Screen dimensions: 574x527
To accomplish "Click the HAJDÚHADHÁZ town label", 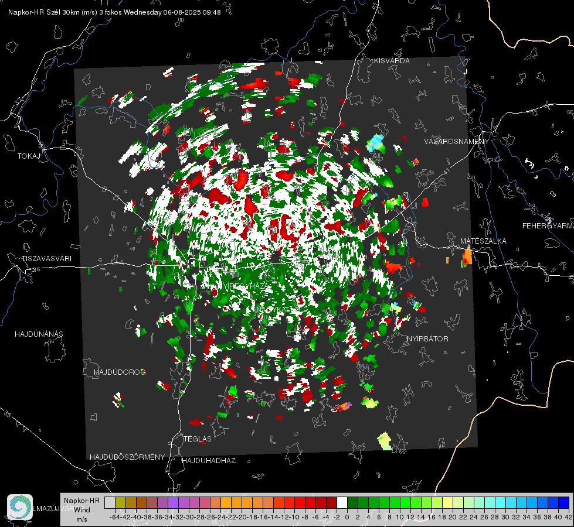I will [x=209, y=460].
